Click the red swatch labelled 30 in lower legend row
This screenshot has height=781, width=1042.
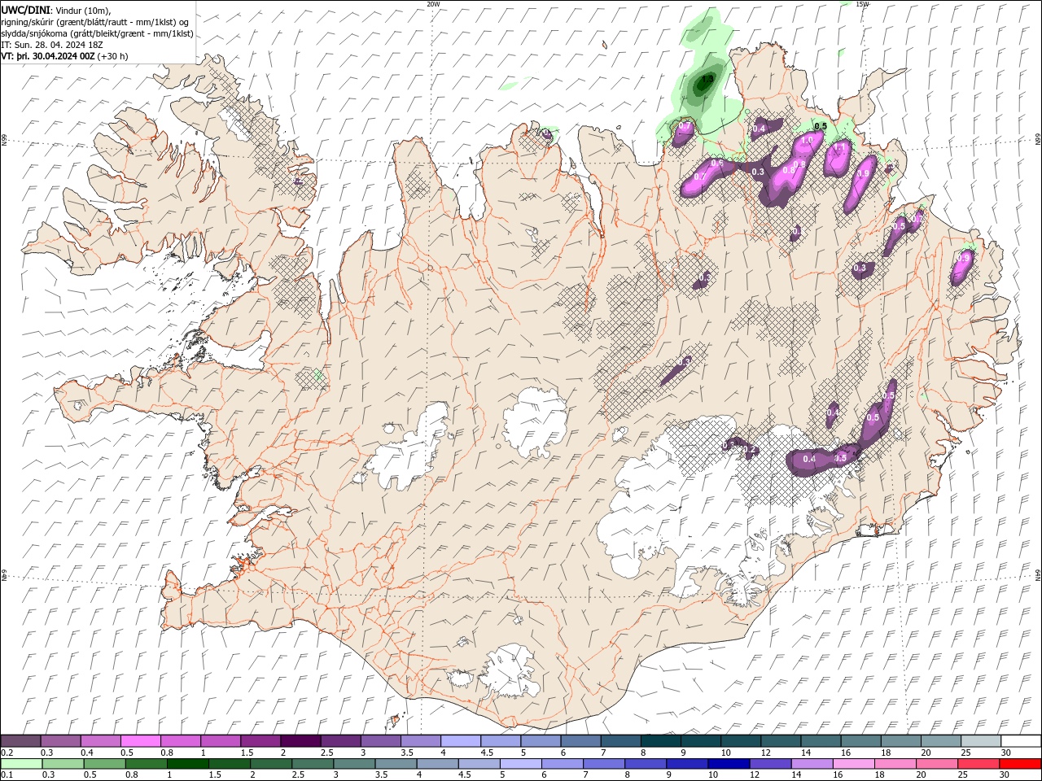[1021, 764]
